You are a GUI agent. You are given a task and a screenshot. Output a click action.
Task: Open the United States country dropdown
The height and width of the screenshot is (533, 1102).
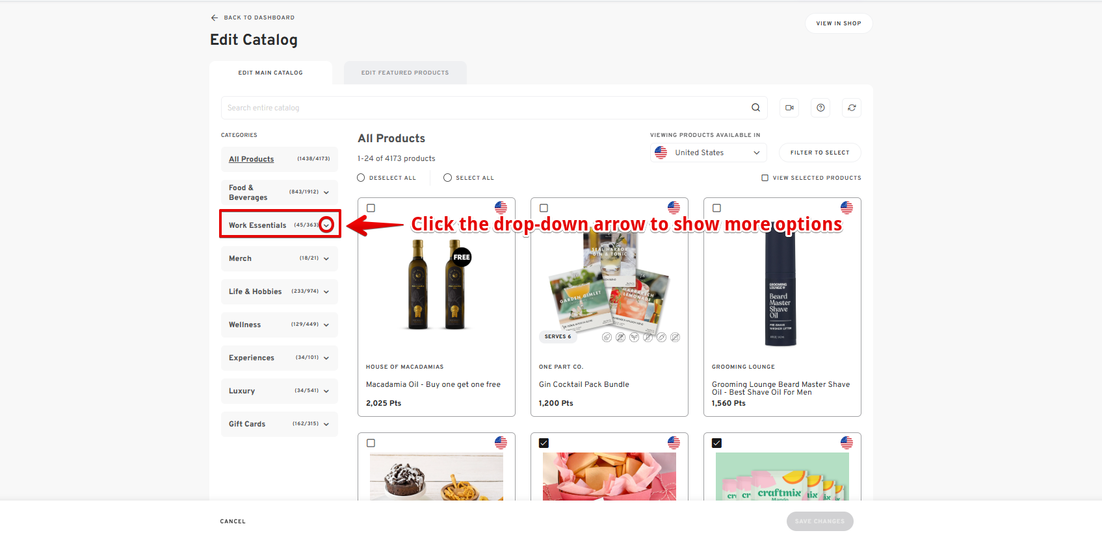(709, 153)
